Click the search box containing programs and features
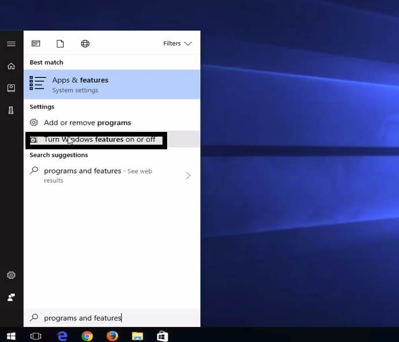The width and height of the screenshot is (399, 342). click(x=112, y=318)
